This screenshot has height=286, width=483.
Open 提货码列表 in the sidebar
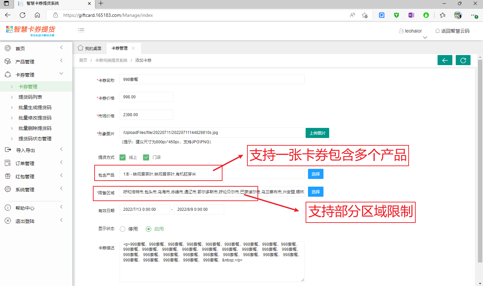coord(30,97)
